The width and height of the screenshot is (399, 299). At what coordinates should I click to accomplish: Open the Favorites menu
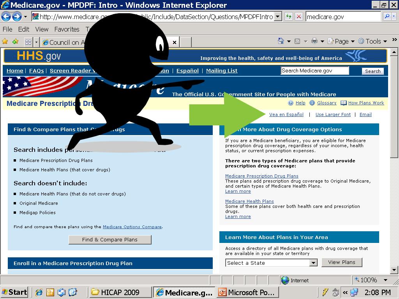pos(67,29)
